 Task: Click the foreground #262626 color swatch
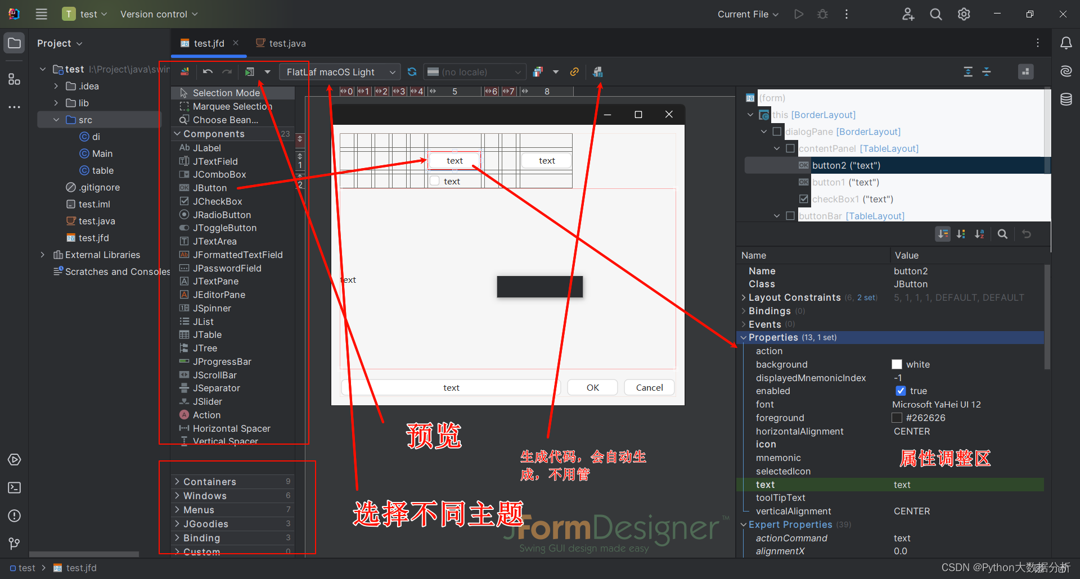897,418
